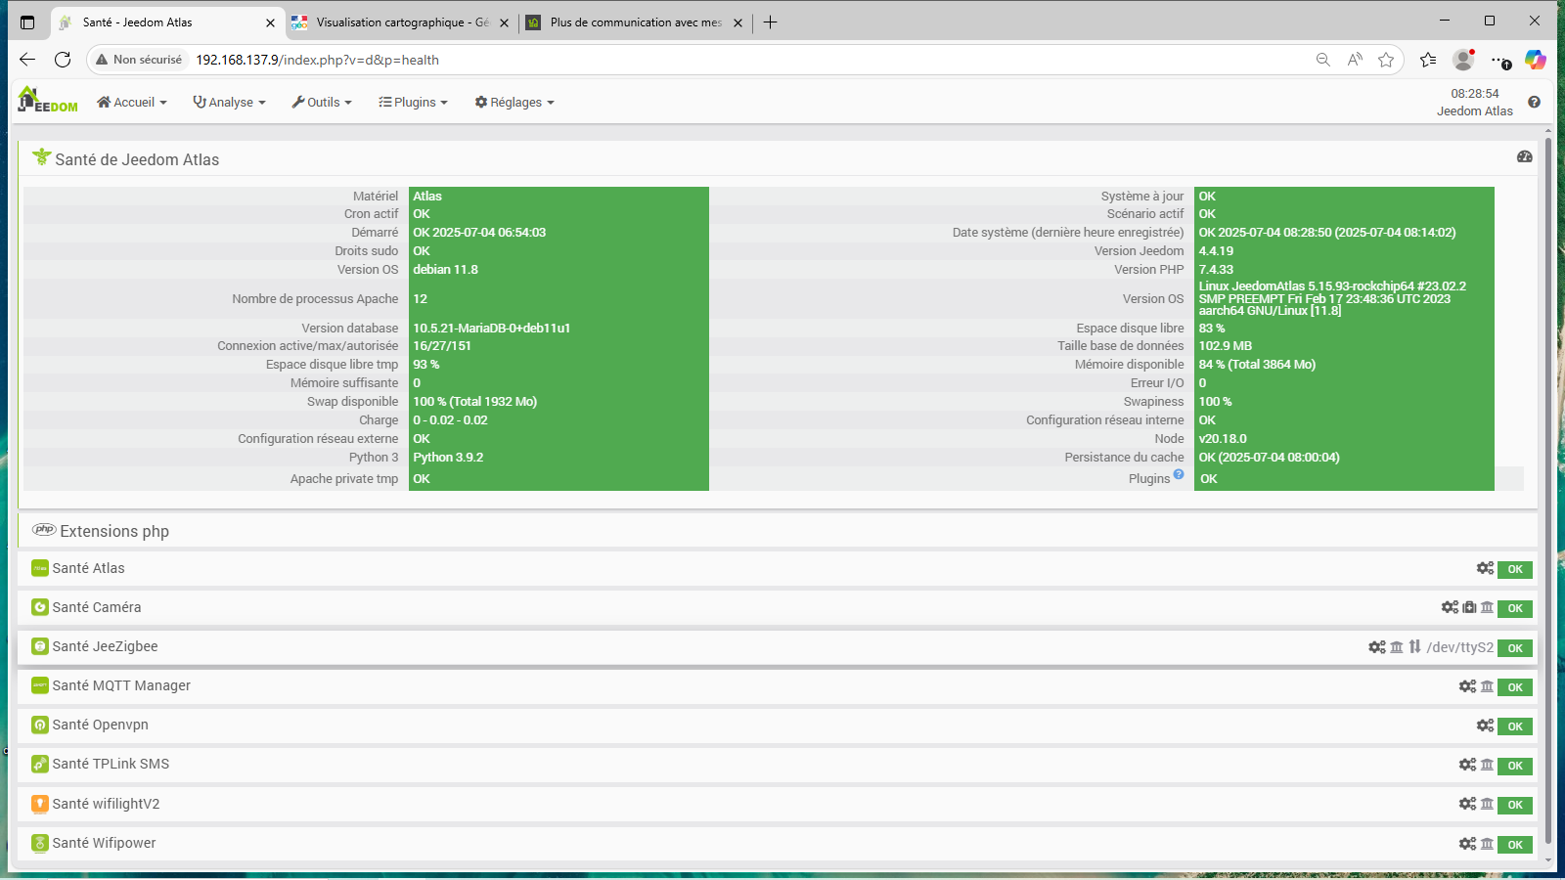1565x880 pixels.
Task: Open the help question mark icon
Action: 1534,102
